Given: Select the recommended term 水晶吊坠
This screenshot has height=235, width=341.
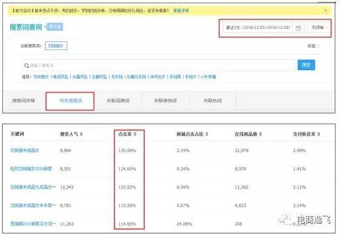Looking at the screenshot, I should 80,77.
